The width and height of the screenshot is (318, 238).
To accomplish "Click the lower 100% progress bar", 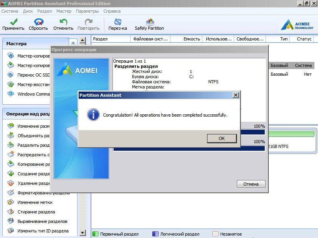I will point(189,148).
